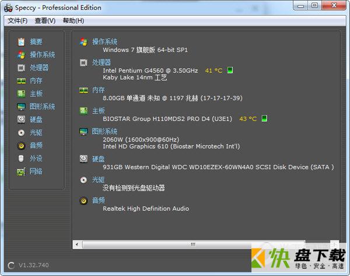The width and height of the screenshot is (350, 276).
Task: Click the processor icon in summary panel
Action: pos(83,63)
